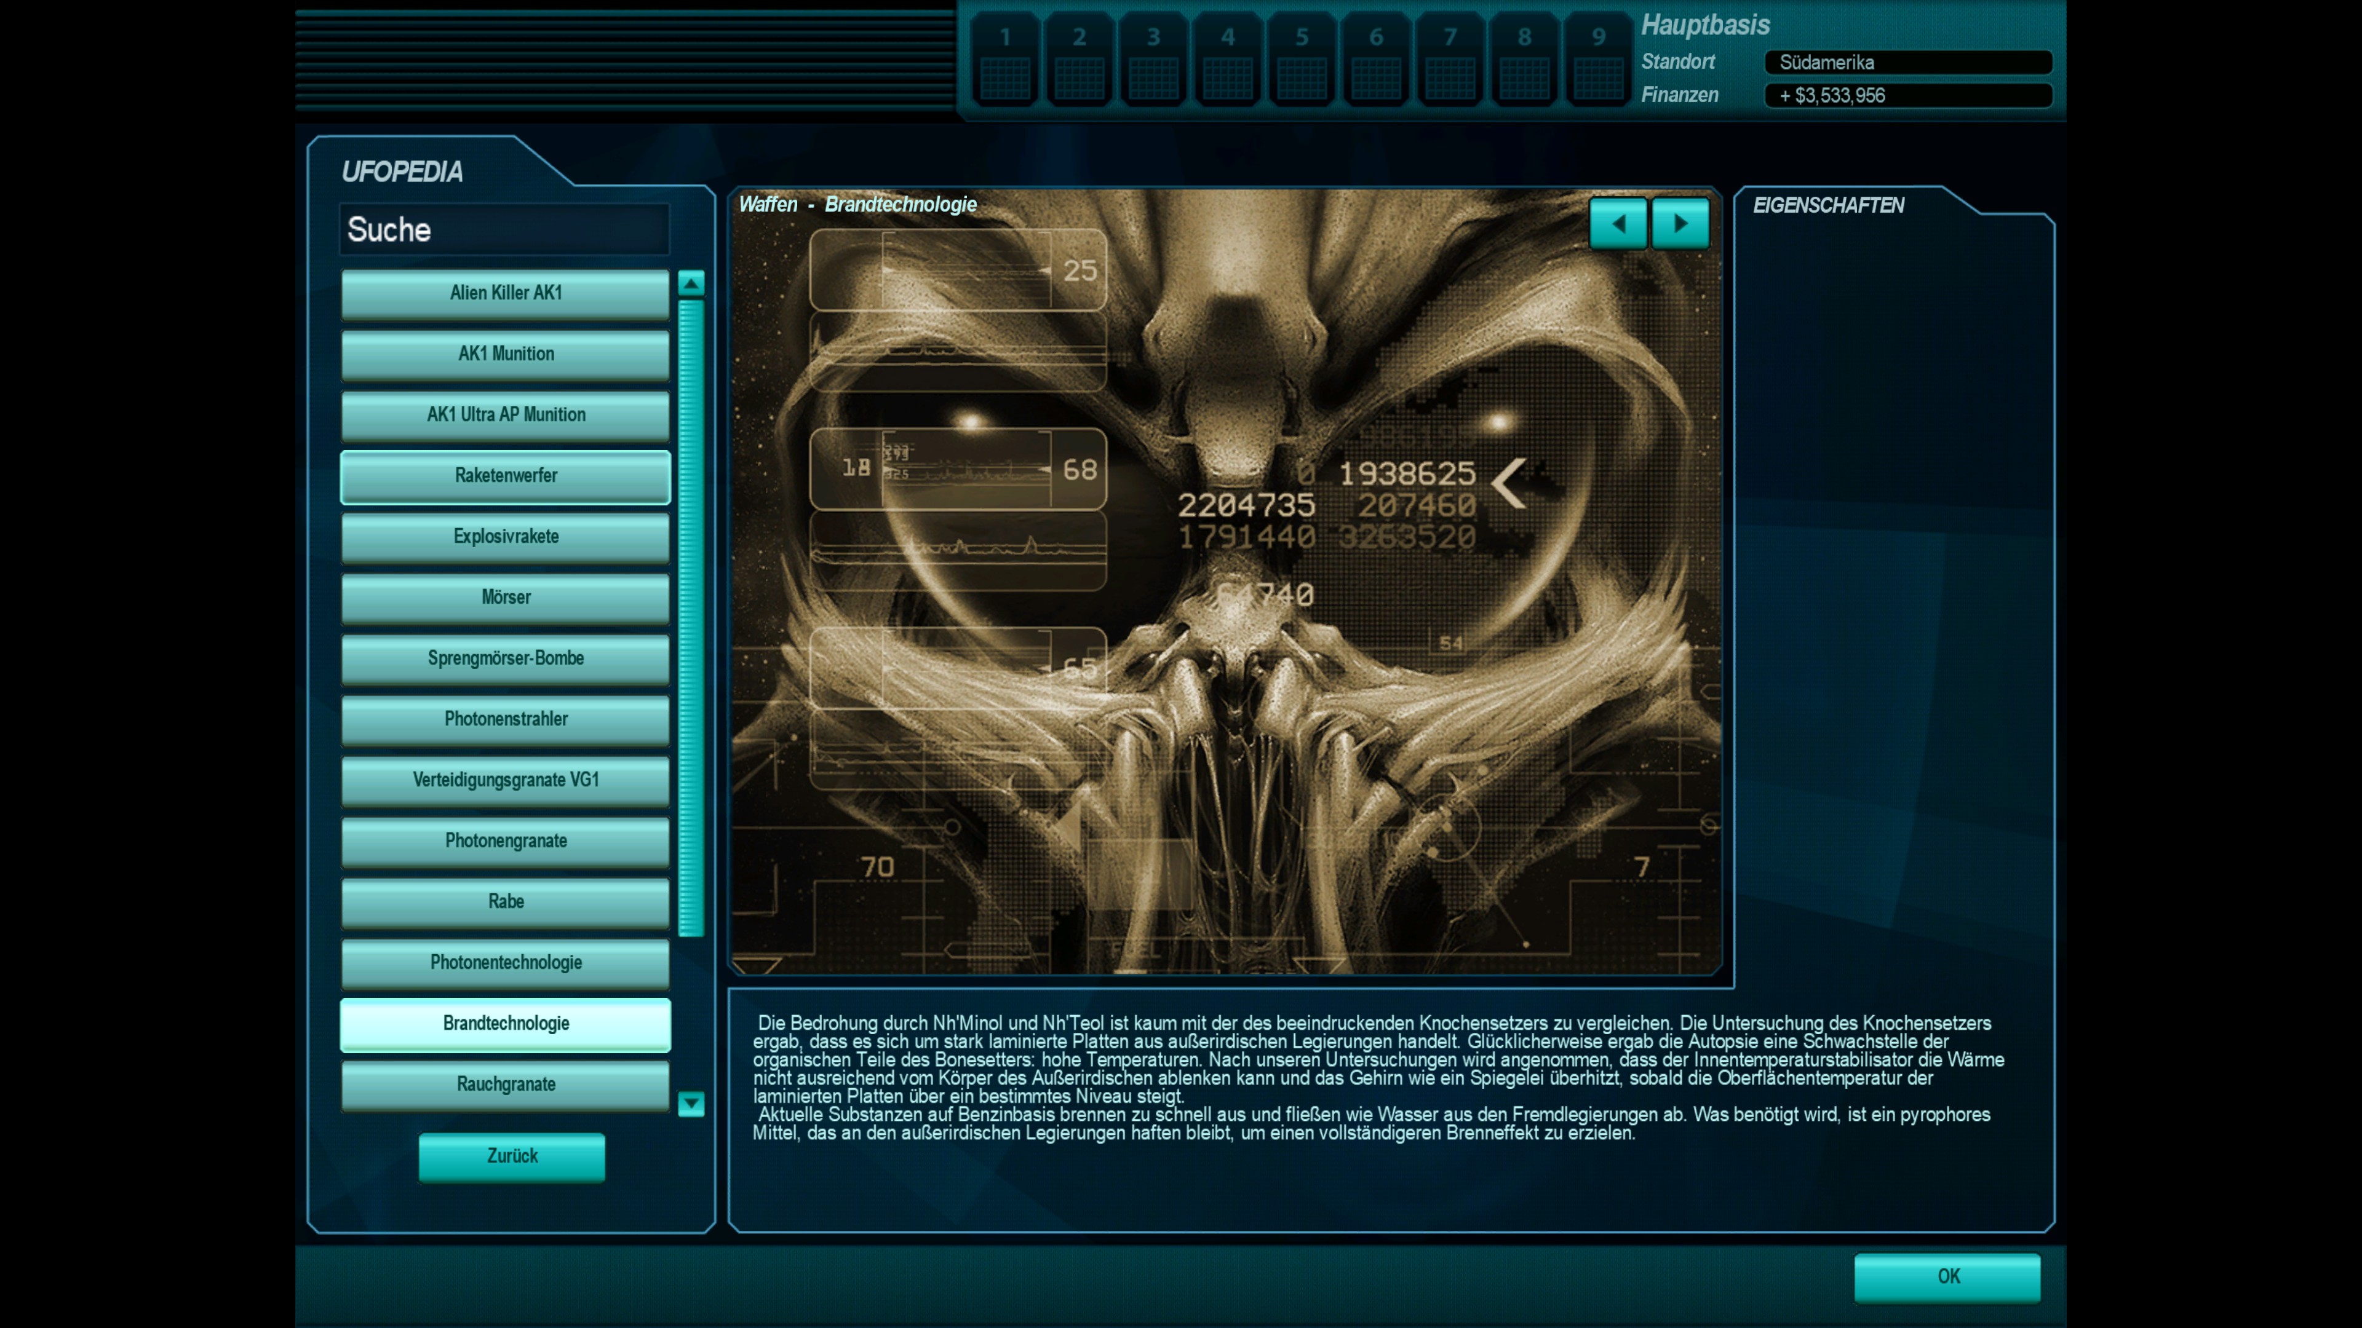Viewport: 2362px width, 1328px height.
Task: Click the Suche search field
Action: [x=504, y=229]
